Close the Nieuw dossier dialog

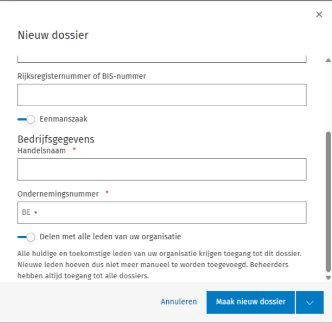pos(319,14)
